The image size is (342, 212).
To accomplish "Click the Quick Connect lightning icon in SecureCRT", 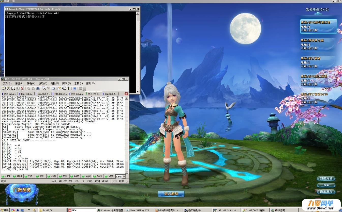I will 8,88.
